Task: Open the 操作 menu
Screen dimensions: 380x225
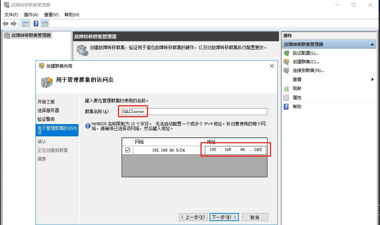Action: [31, 15]
